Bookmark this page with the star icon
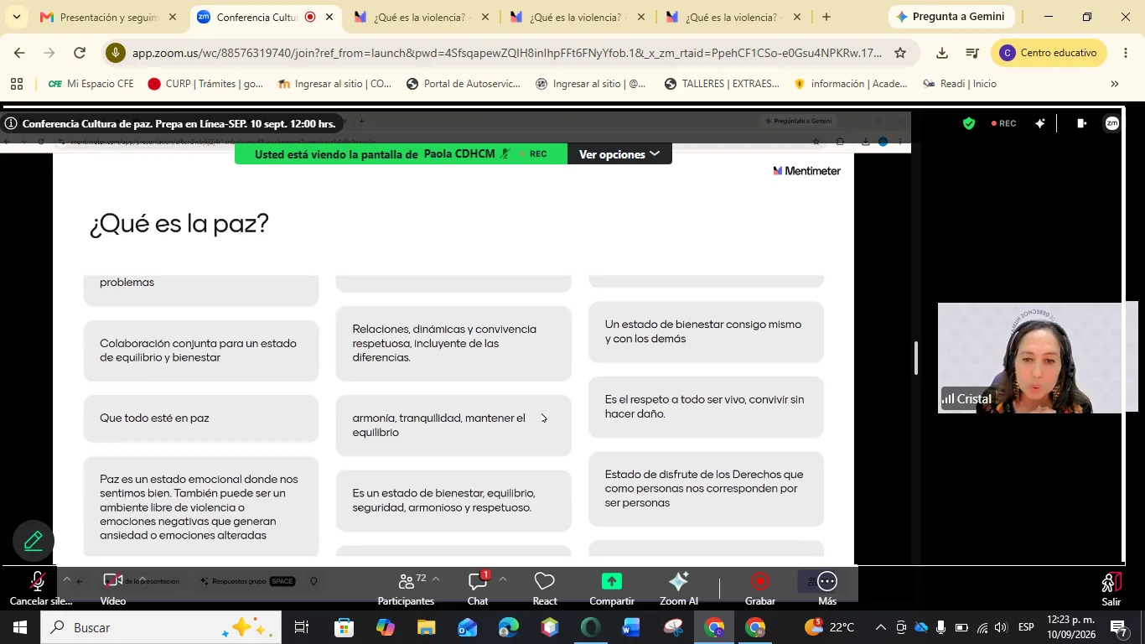The image size is (1145, 644). (x=900, y=53)
